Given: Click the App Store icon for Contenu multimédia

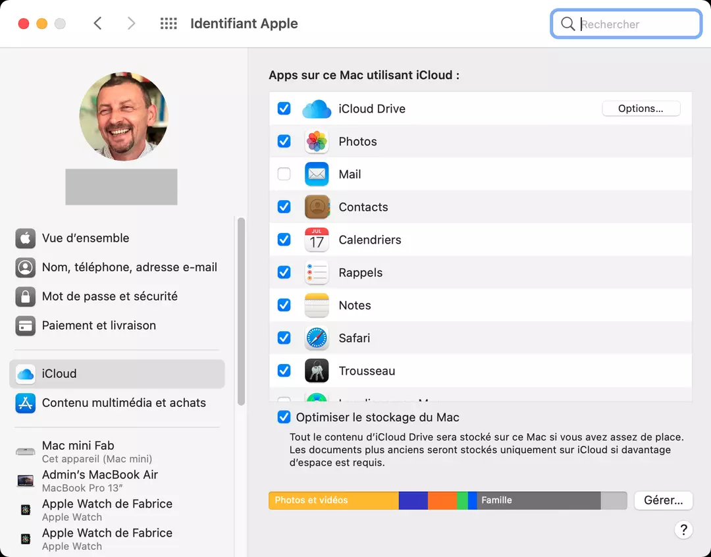Looking at the screenshot, I should (x=26, y=403).
